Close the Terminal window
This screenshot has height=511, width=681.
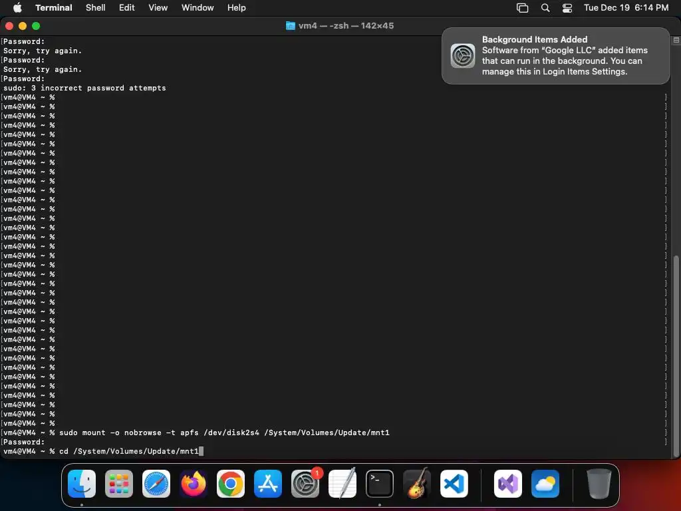click(x=9, y=26)
